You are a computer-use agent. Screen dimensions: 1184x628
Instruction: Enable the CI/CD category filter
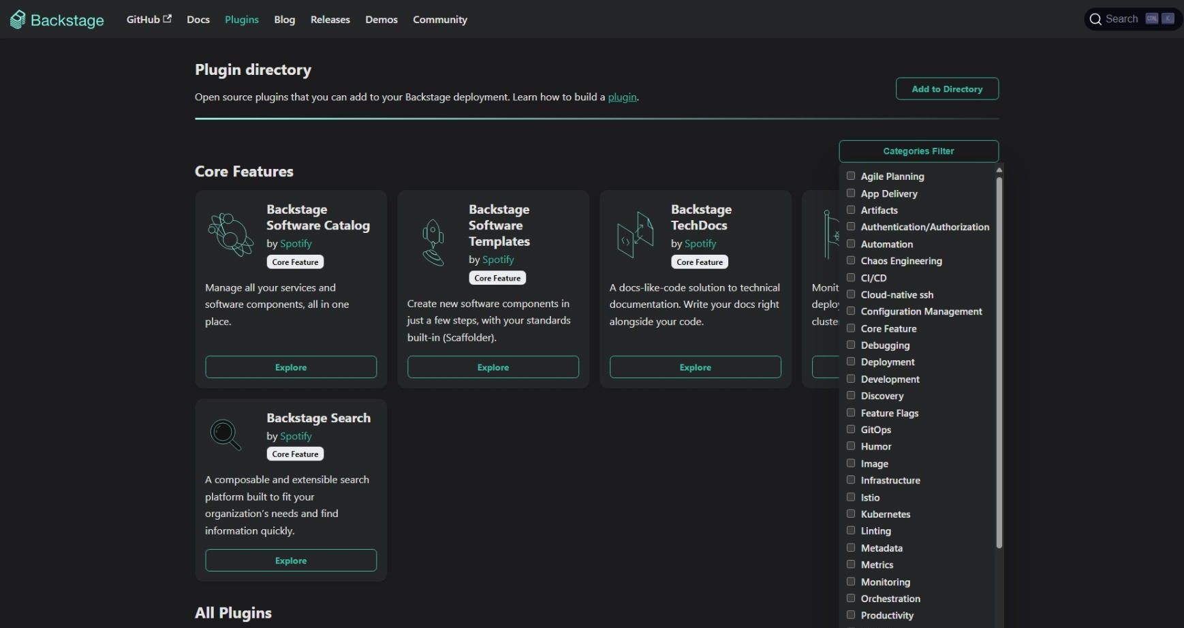pyautogui.click(x=851, y=278)
